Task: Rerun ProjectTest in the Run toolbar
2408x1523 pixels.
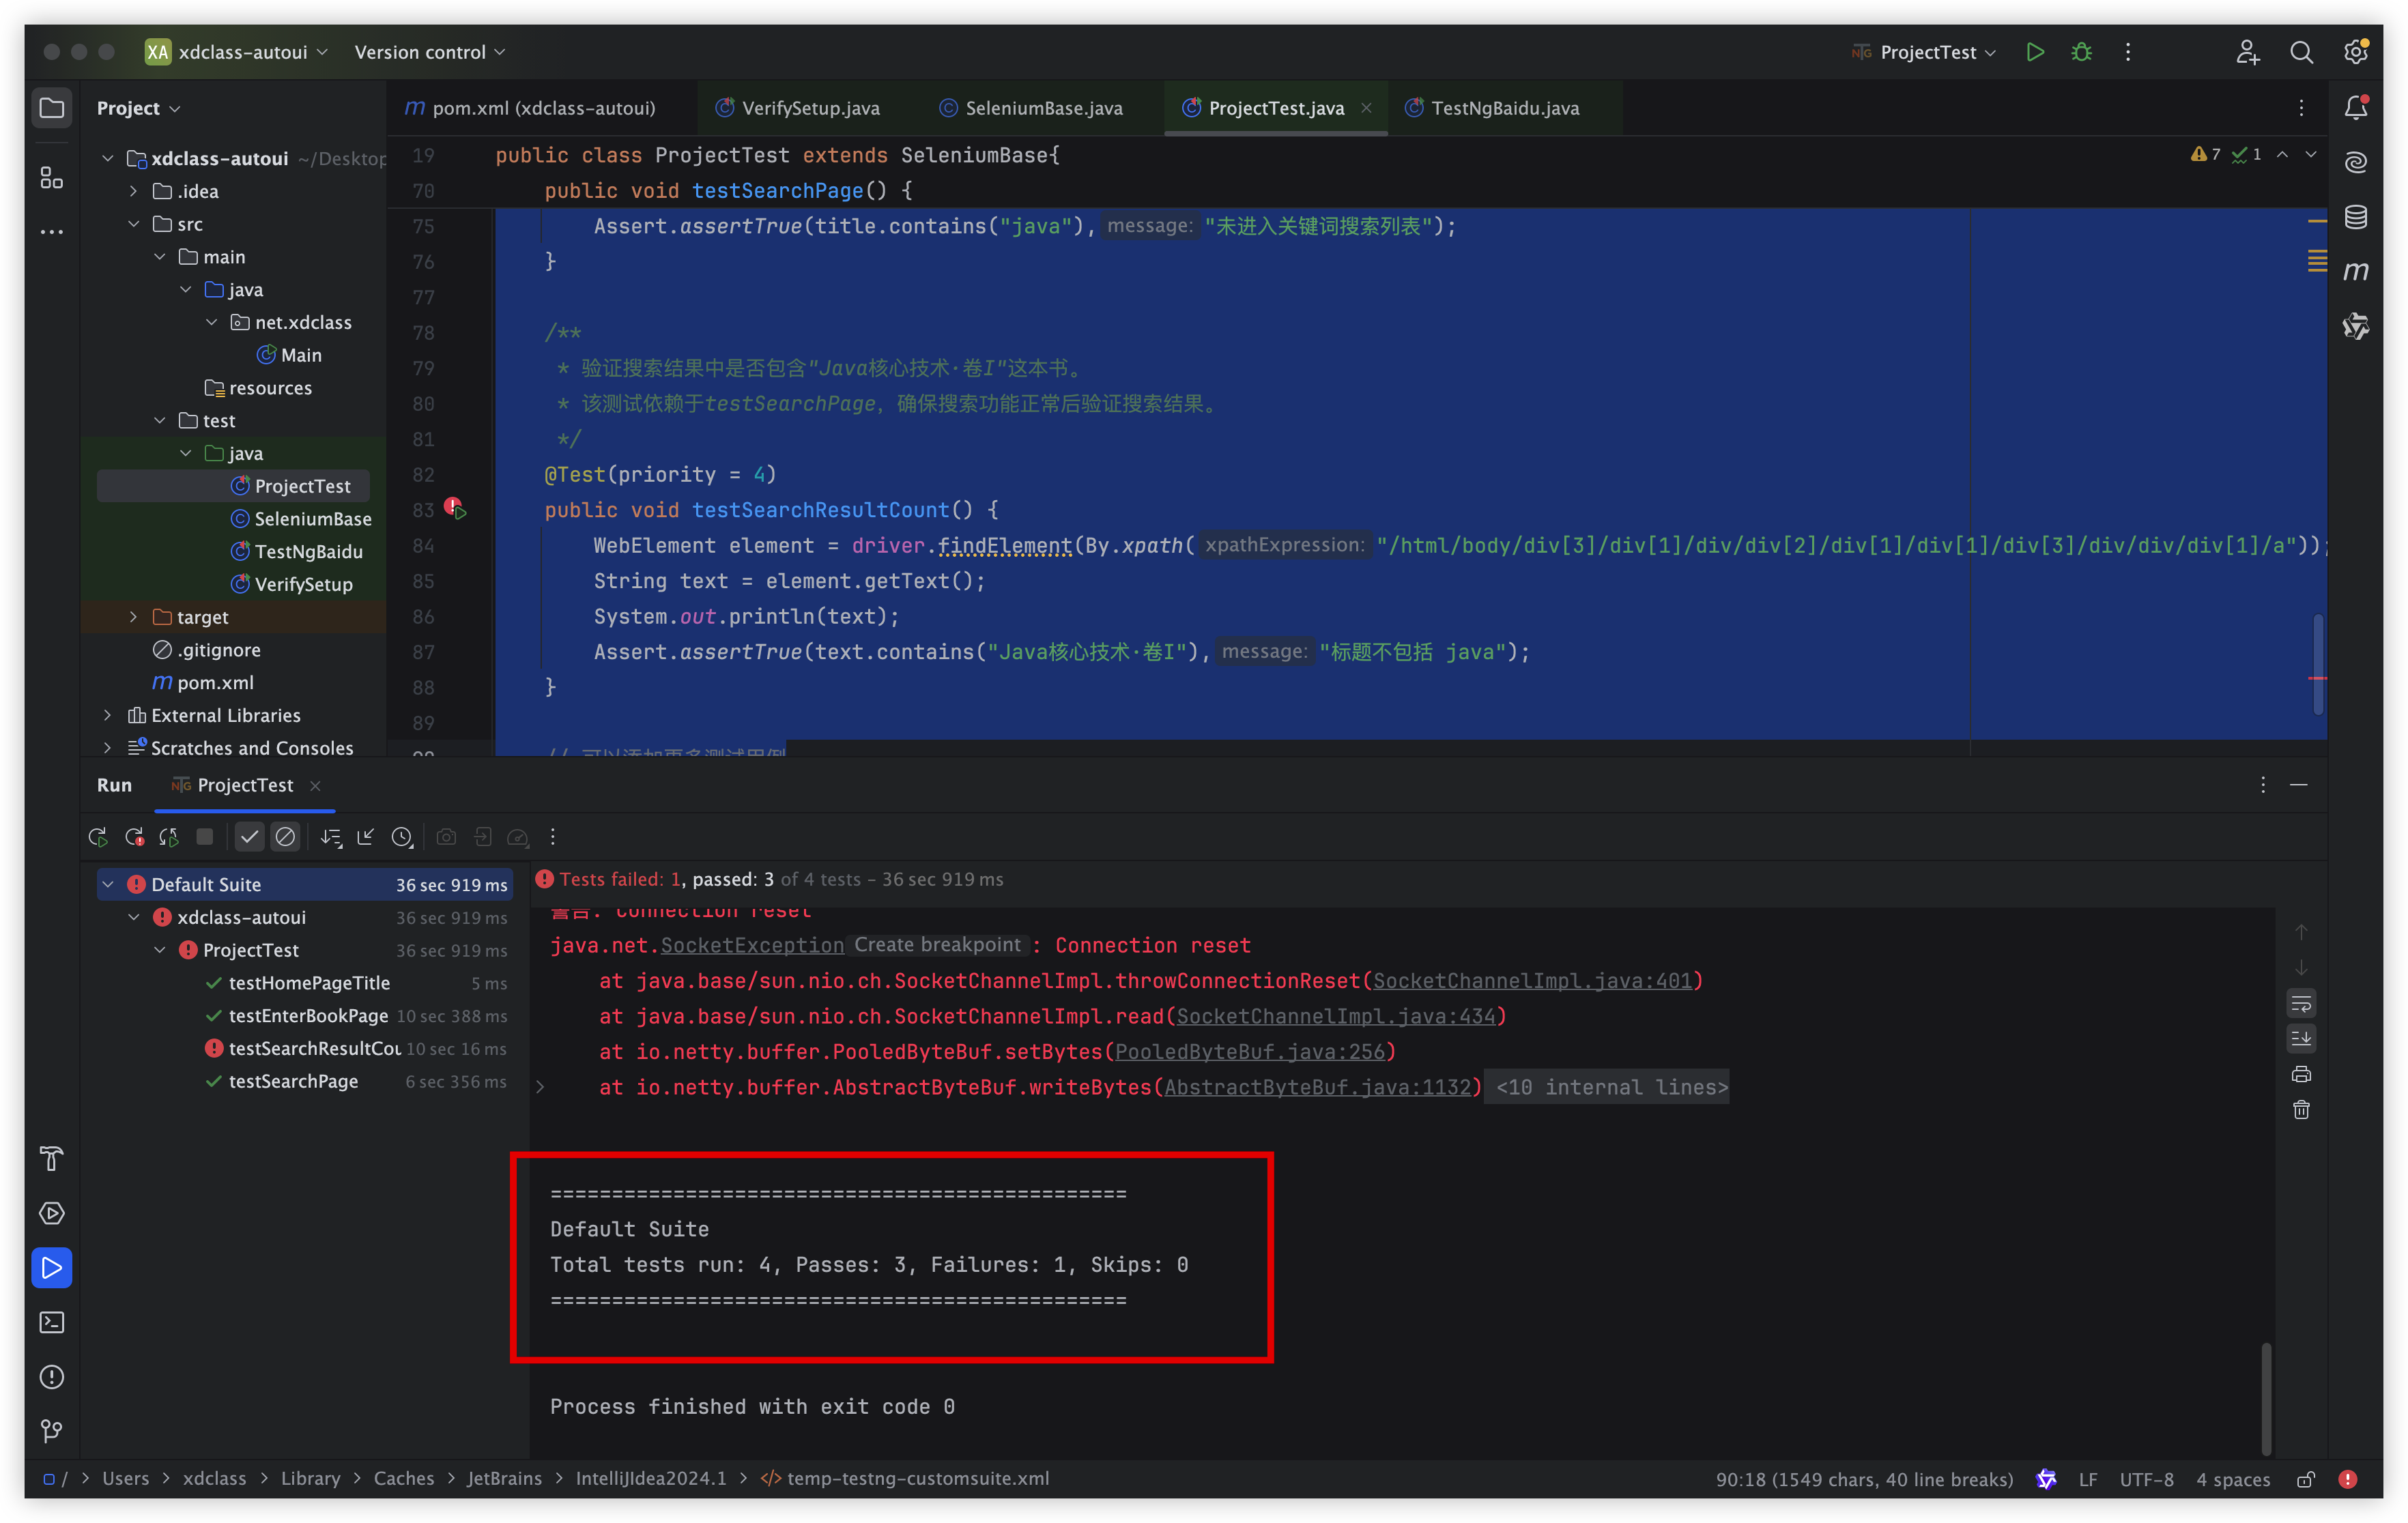Action: pyautogui.click(x=97, y=837)
